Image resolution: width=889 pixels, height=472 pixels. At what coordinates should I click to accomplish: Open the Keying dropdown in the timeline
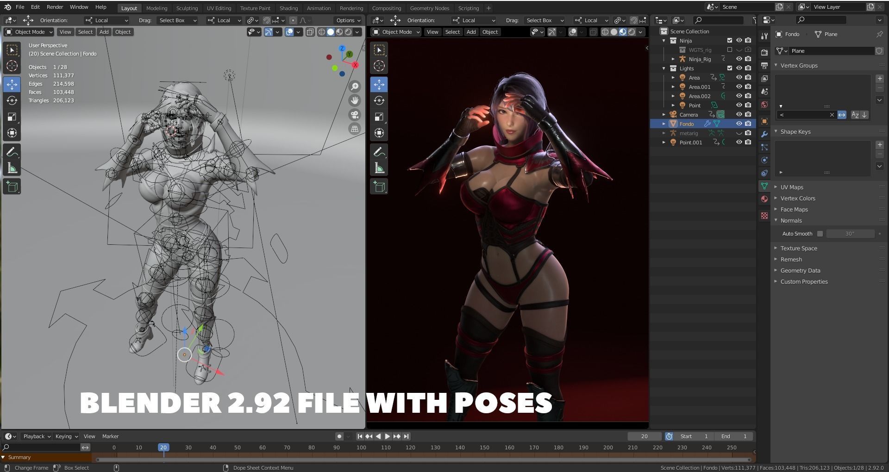66,436
